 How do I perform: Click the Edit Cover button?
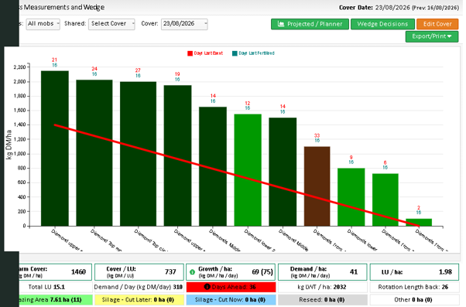(437, 24)
